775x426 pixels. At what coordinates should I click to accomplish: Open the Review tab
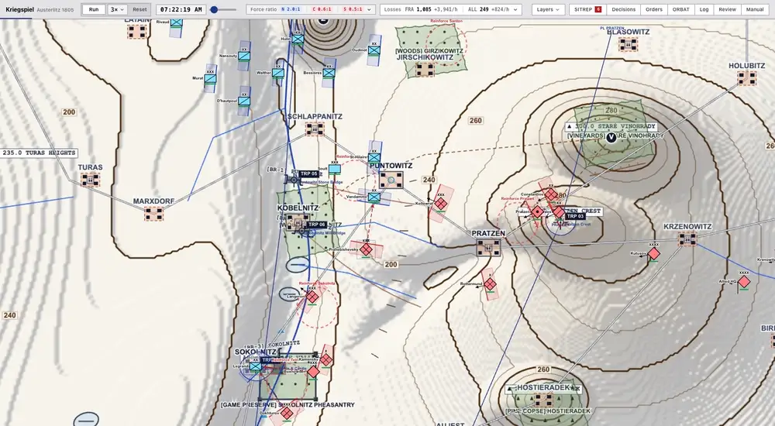pos(727,9)
